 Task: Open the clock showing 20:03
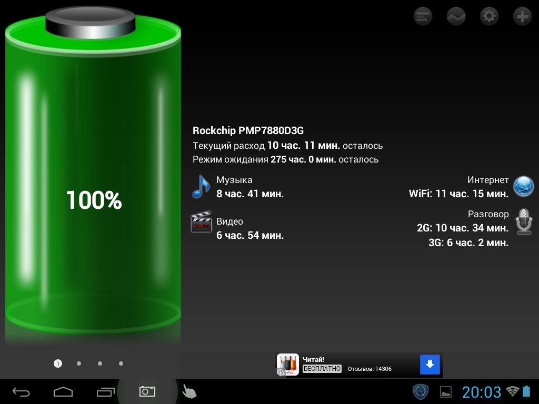point(481,392)
